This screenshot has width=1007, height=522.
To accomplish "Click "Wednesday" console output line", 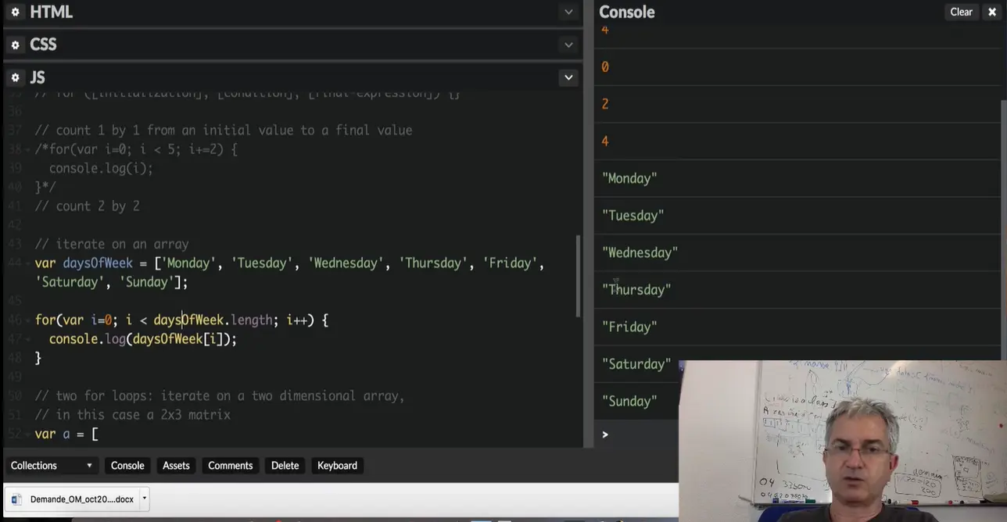I will (x=640, y=252).
